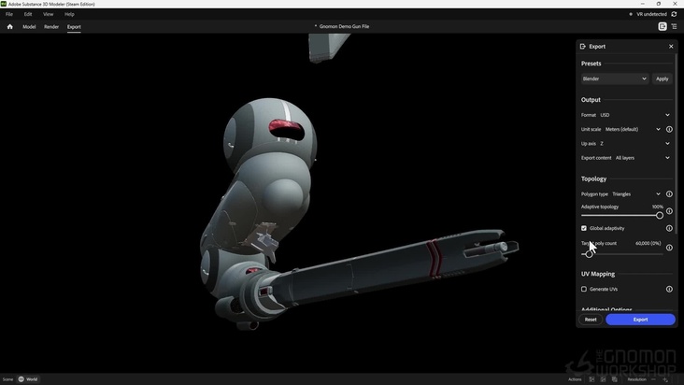Toggle the Export panel icon in top bar

[663, 26]
